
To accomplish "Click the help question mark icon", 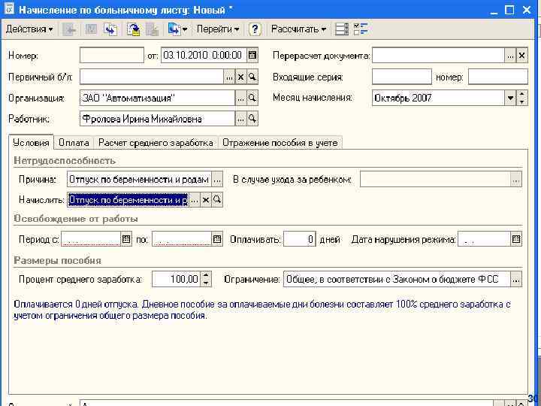I will click(x=255, y=29).
